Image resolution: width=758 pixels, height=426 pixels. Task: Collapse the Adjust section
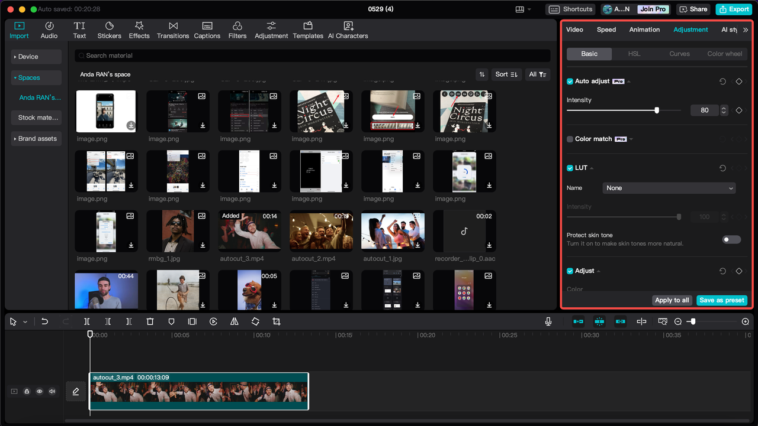(x=598, y=271)
